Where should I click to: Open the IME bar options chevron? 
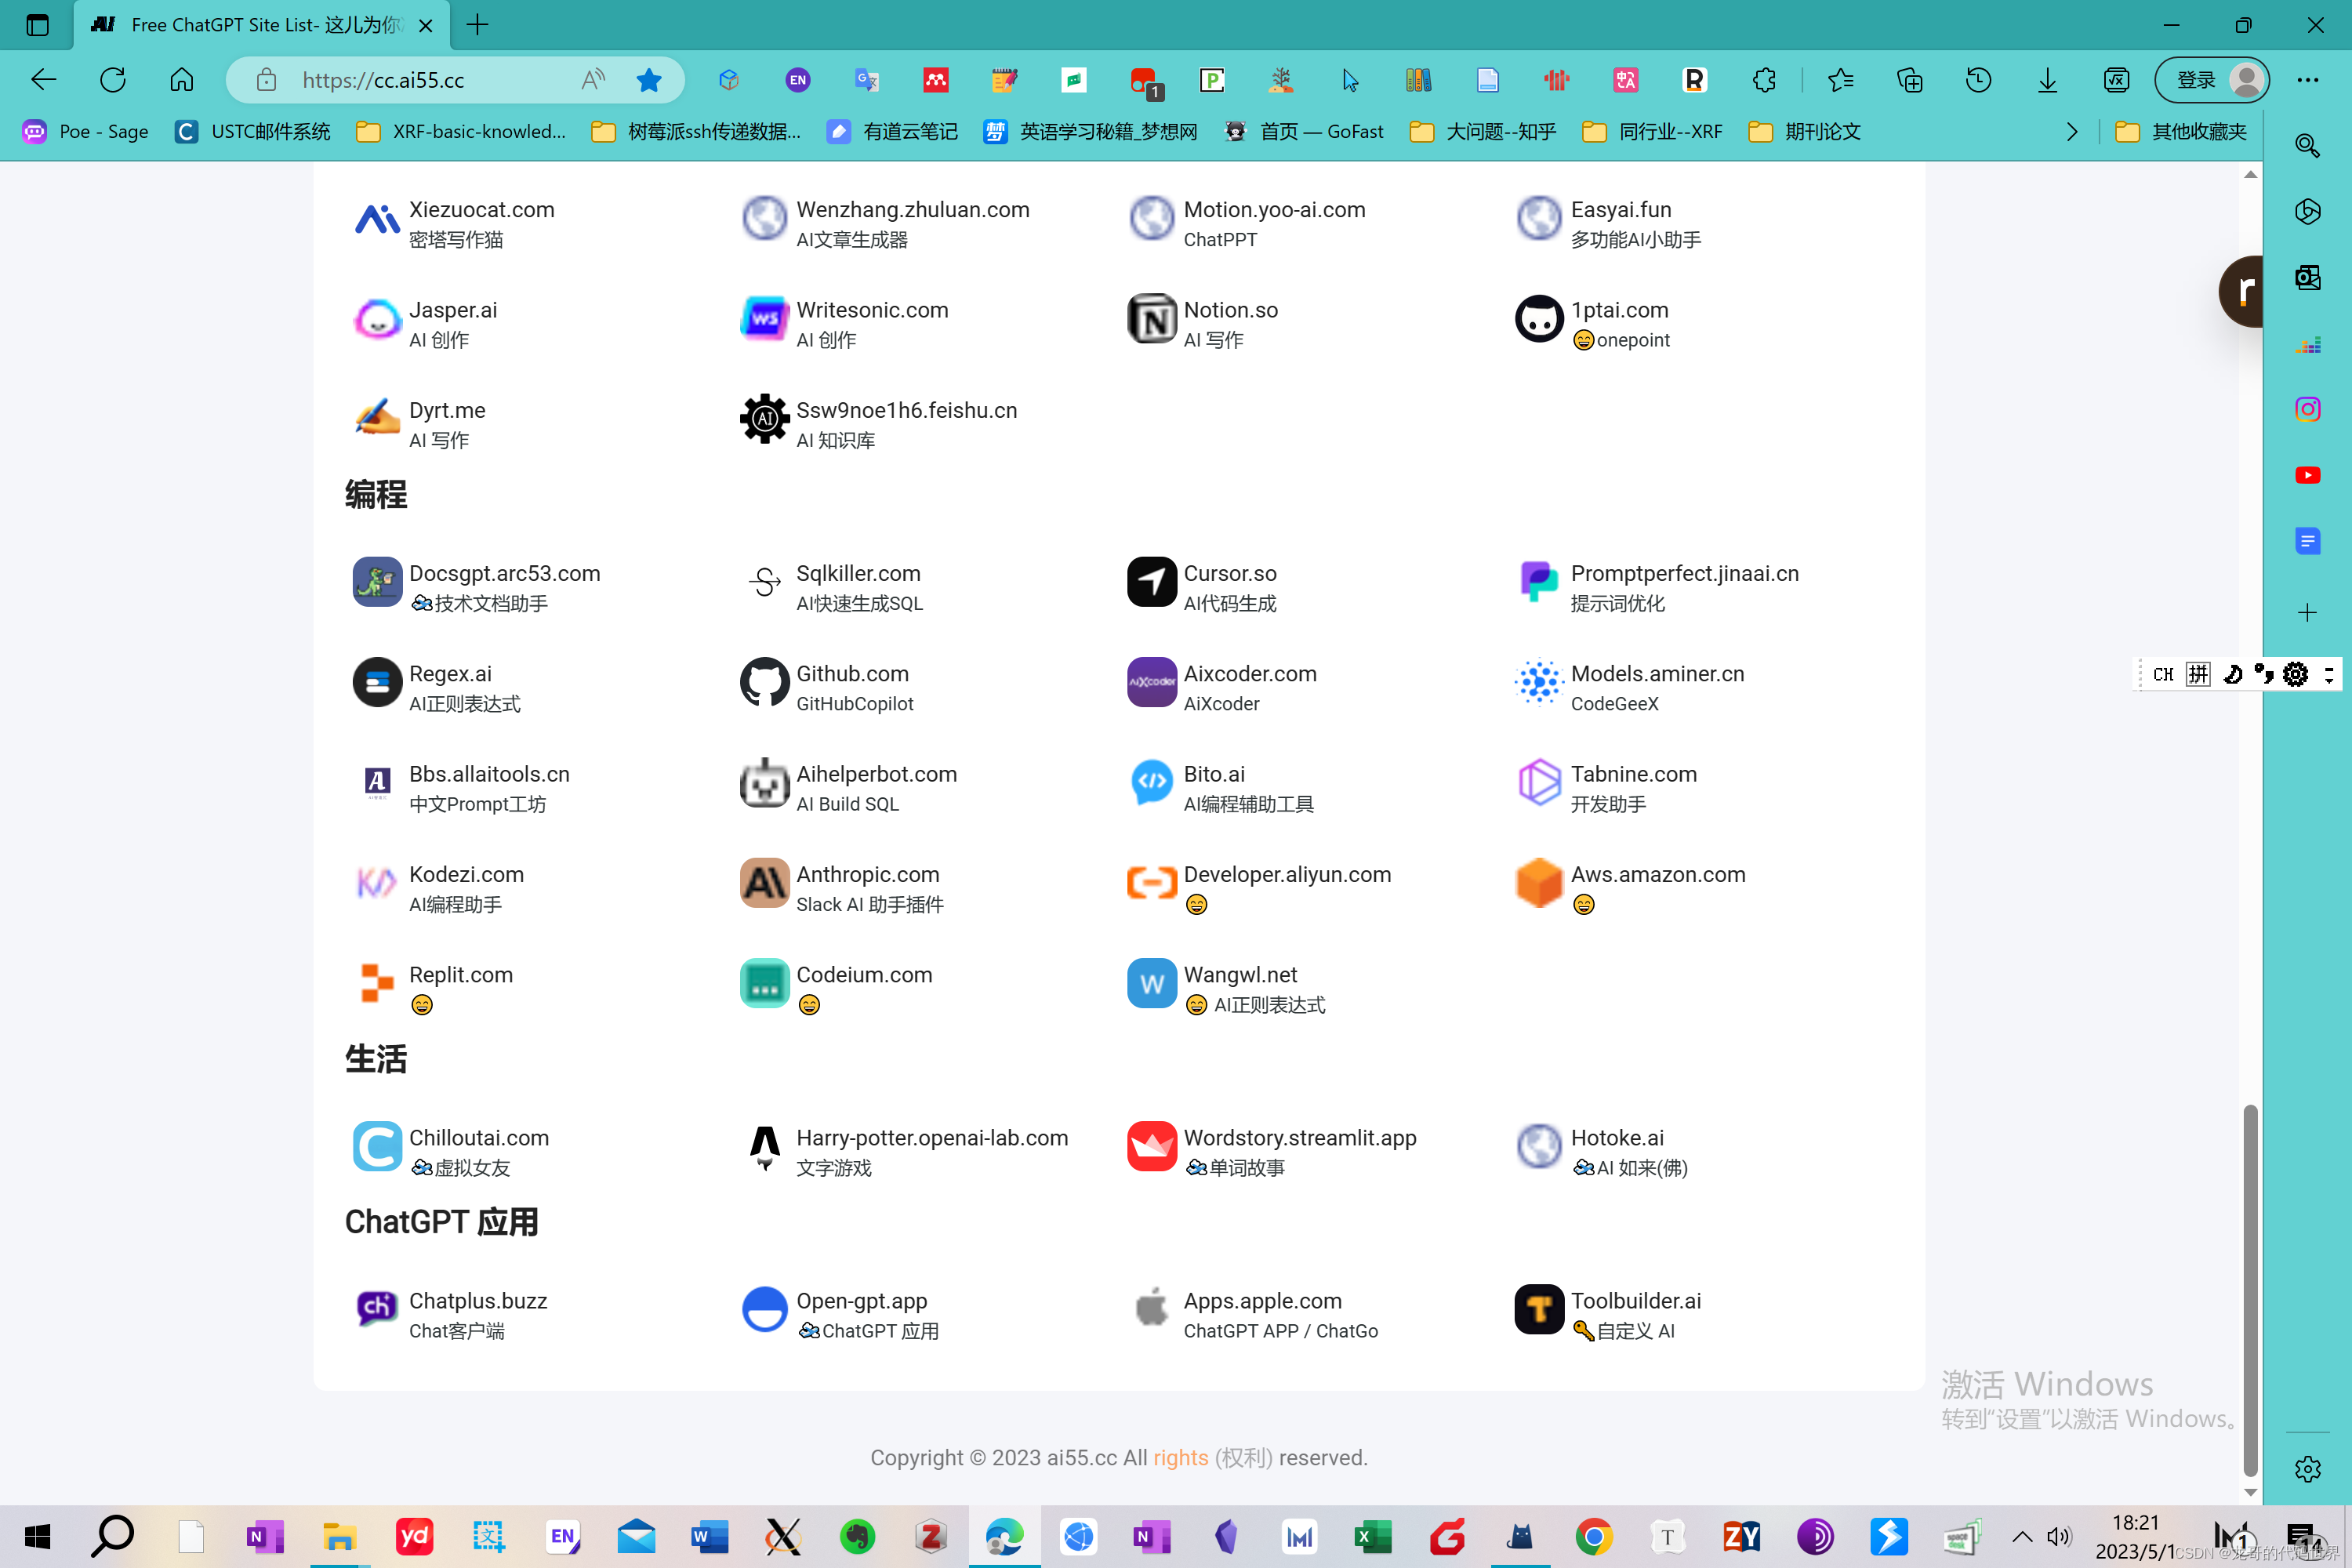[x=2331, y=674]
